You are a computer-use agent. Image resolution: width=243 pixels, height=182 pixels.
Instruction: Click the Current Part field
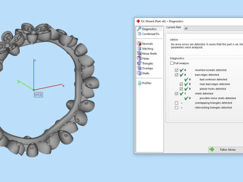coord(213,28)
